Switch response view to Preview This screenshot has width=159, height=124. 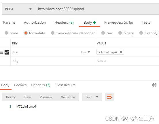(46, 97)
